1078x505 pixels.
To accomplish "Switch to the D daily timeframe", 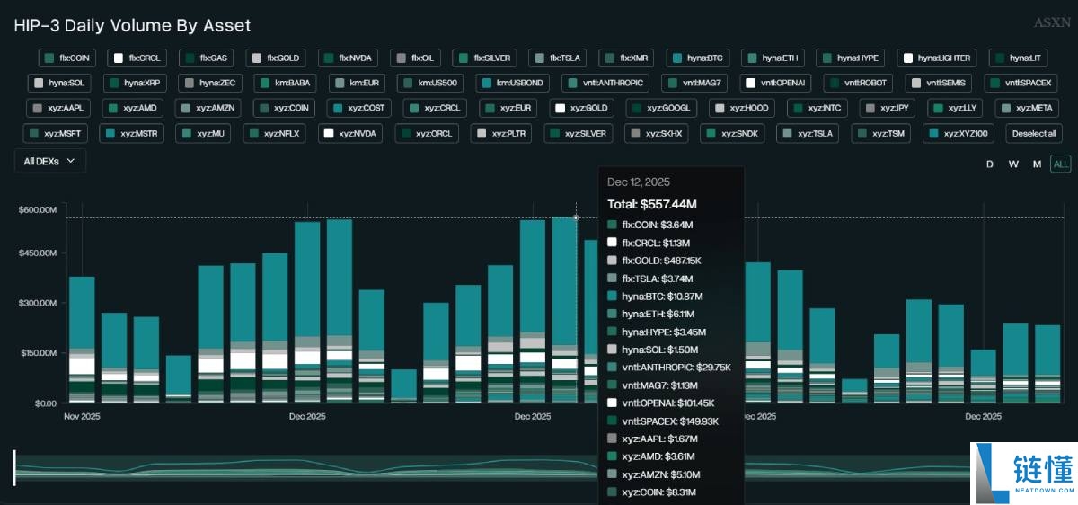I will tap(990, 164).
